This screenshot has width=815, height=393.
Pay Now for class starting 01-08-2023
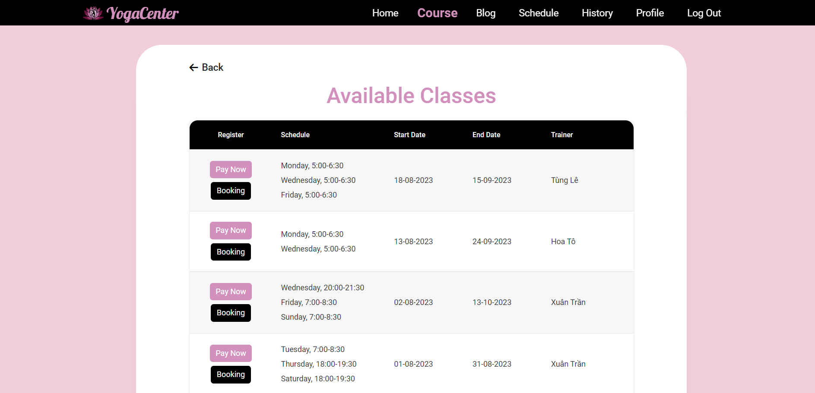point(231,353)
